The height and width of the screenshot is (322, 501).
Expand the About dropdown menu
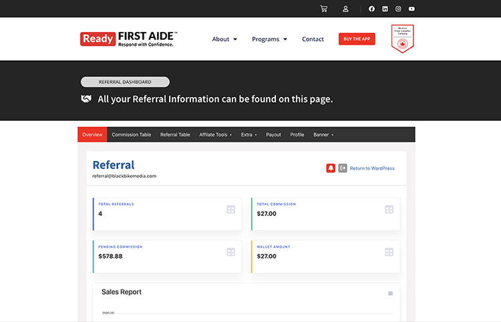coord(224,39)
